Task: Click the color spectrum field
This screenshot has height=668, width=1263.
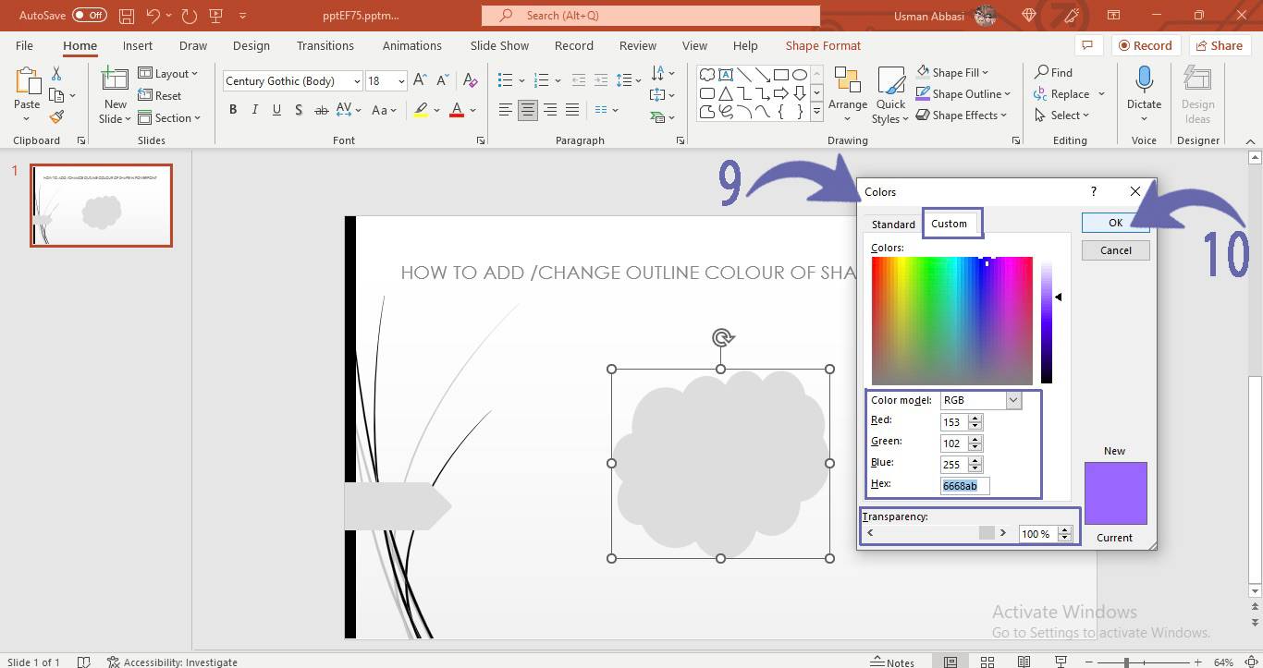Action: coord(951,321)
